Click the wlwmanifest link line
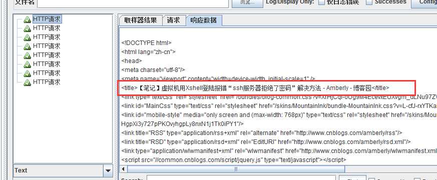The height and width of the screenshot is (180, 437). (x=279, y=151)
